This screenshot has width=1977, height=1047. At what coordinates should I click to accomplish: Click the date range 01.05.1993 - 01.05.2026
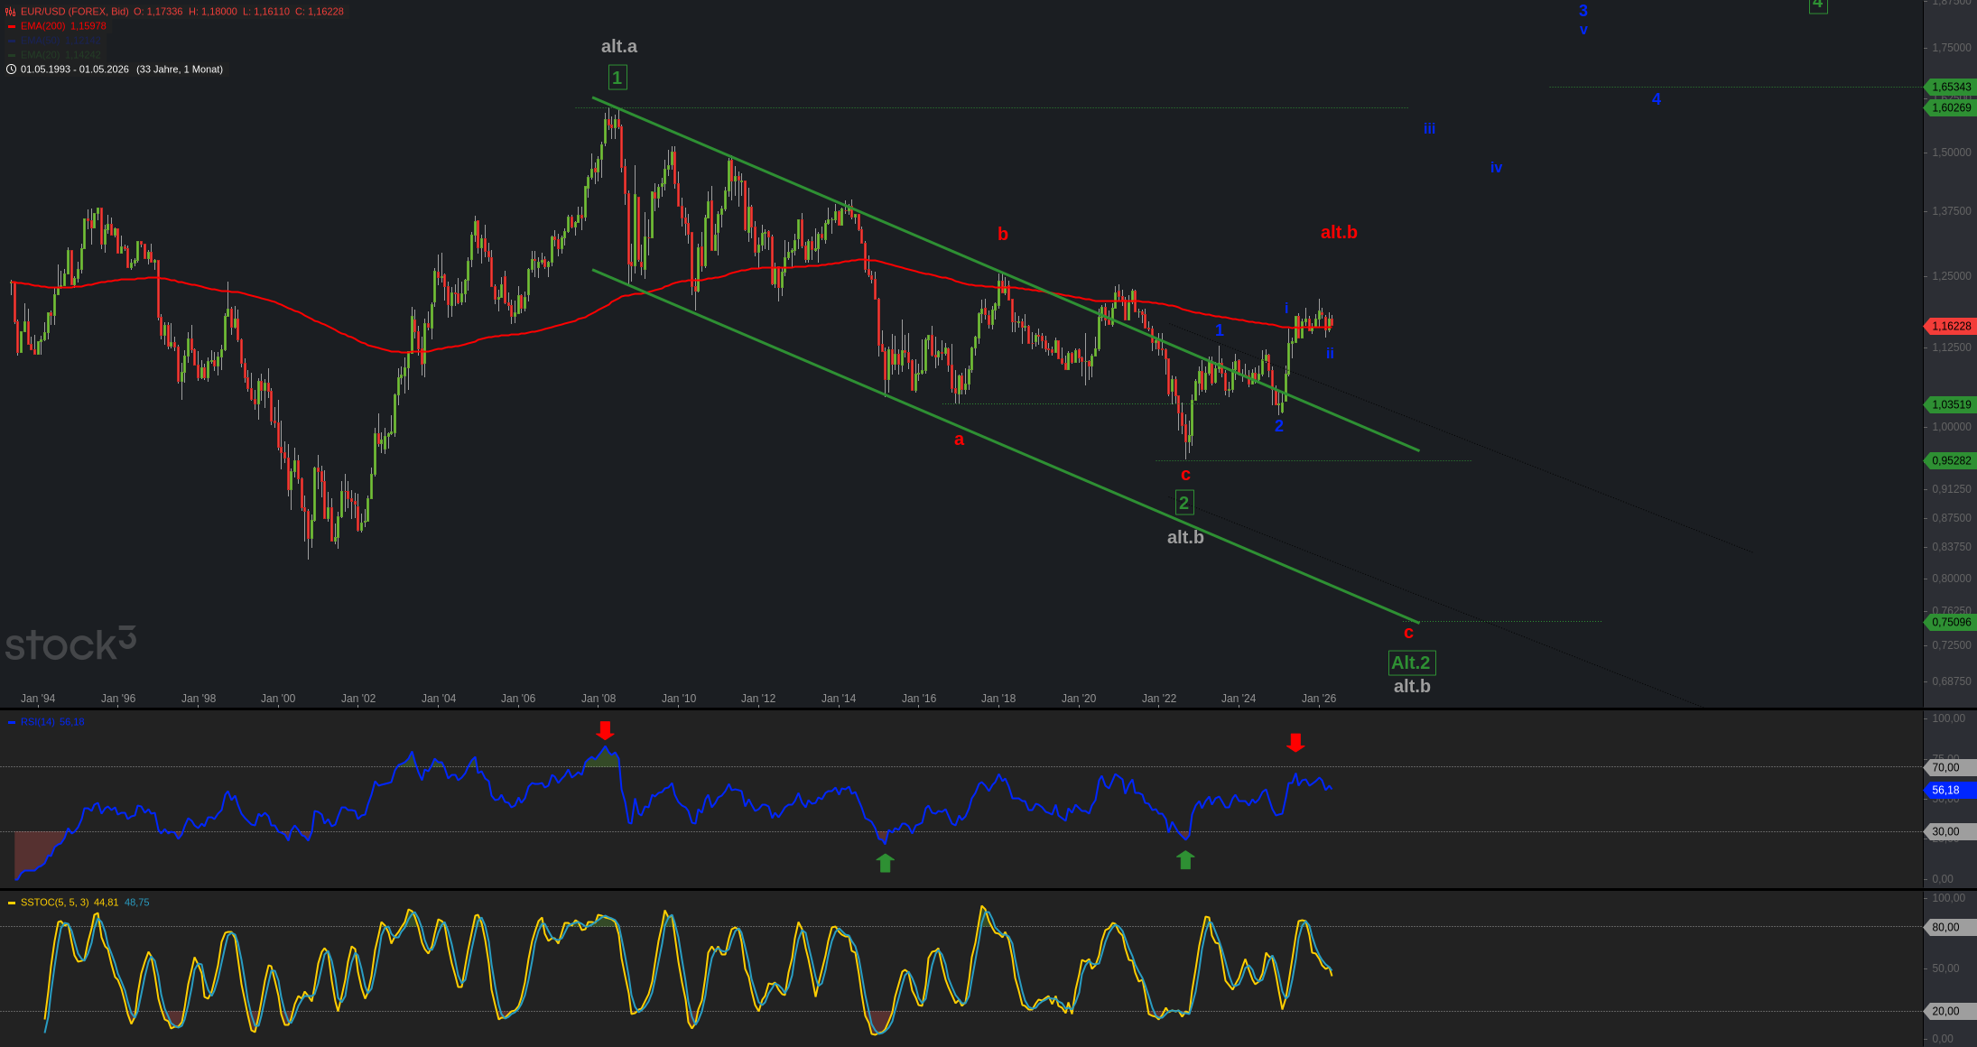(x=75, y=69)
